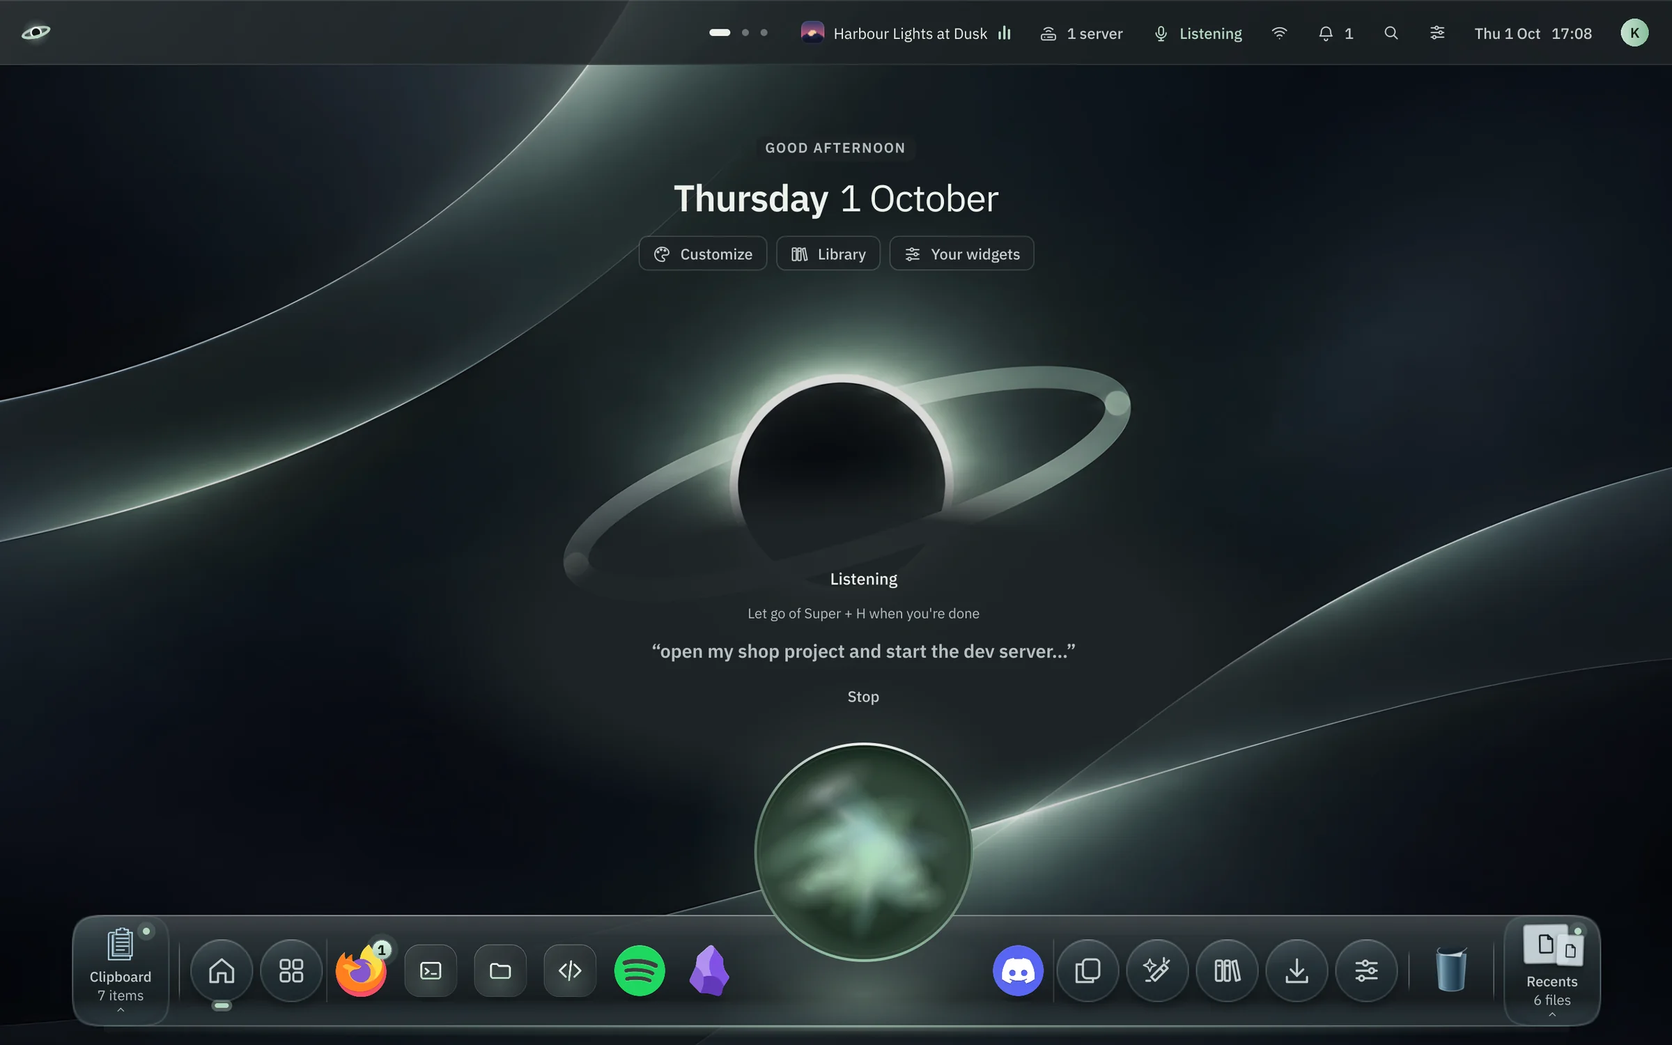Open the sliders settings dock icon

tap(1366, 970)
